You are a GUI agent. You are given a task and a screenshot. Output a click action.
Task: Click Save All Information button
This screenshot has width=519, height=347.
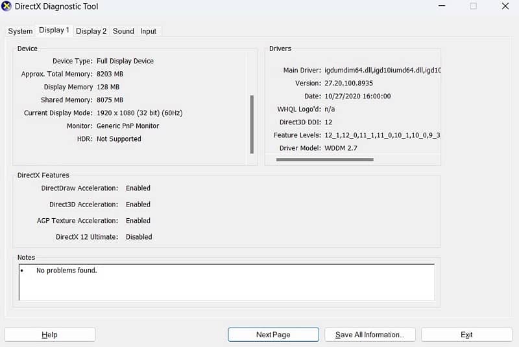(x=370, y=335)
